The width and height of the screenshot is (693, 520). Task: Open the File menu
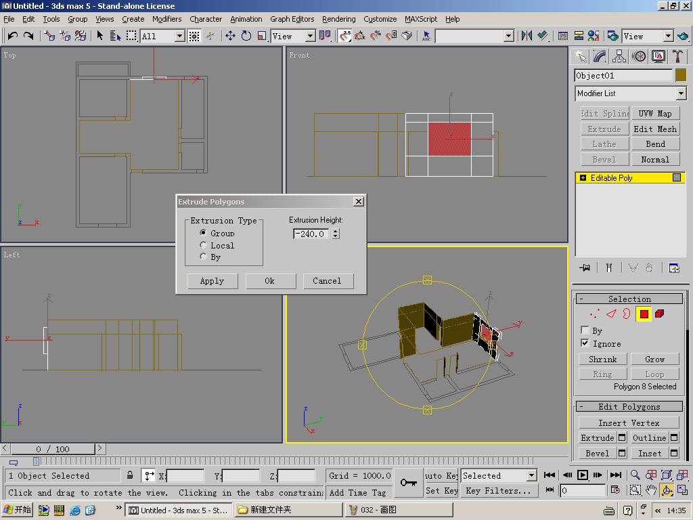[x=9, y=19]
